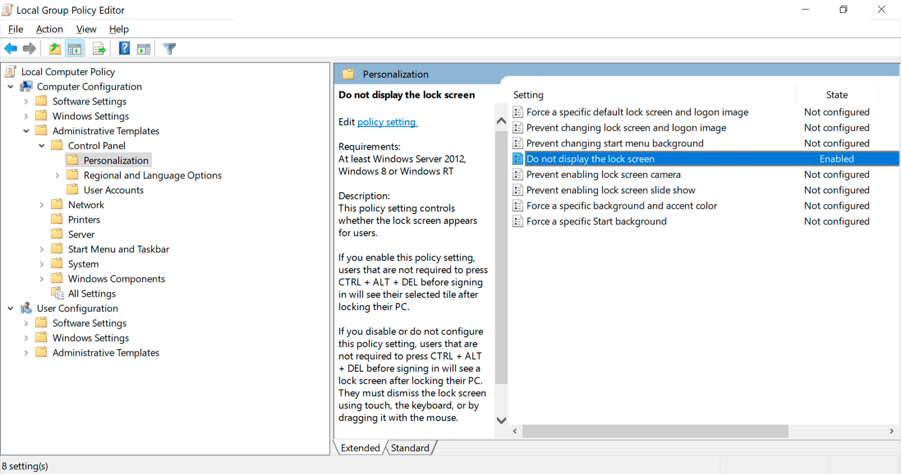Select Prevent changing lock screen and logon image
Screen dimensions: 901x474
pyautogui.click(x=626, y=128)
